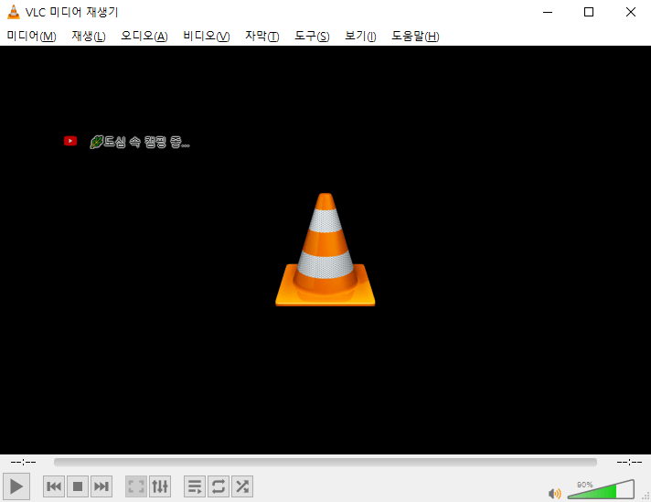This screenshot has width=651, height=502.
Task: Open the 재생(L) menu
Action: pyautogui.click(x=89, y=37)
